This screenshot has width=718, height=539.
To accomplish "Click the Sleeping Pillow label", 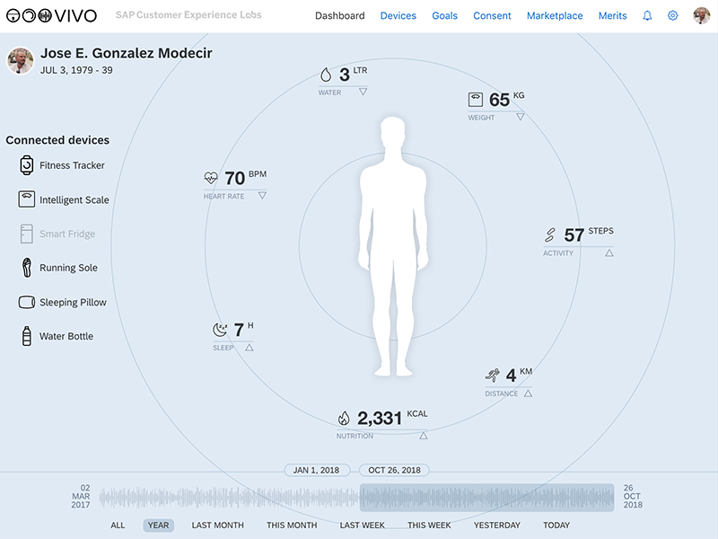I will (73, 303).
